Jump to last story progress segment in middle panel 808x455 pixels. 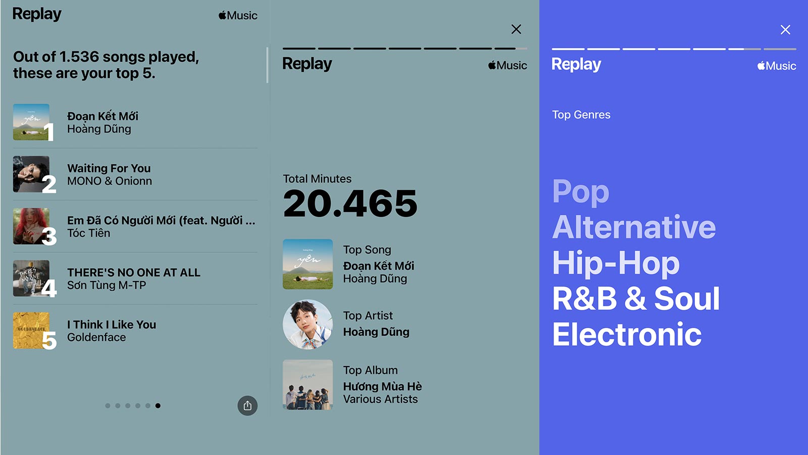pos(511,49)
